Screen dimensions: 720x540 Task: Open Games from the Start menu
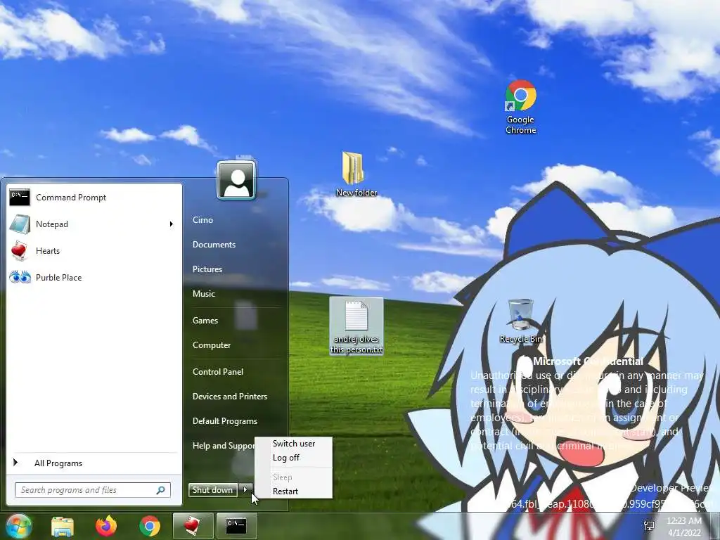[x=205, y=321]
